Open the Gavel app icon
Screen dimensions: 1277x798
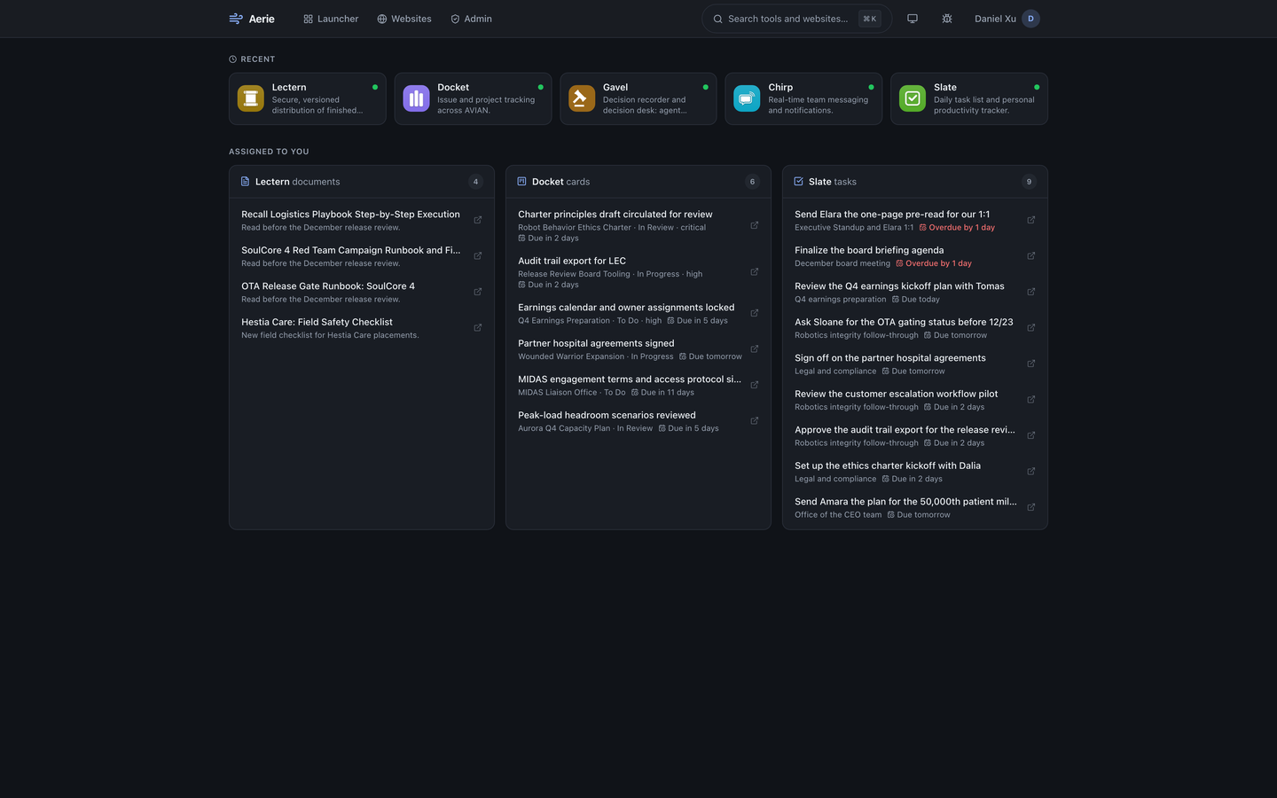pyautogui.click(x=582, y=98)
